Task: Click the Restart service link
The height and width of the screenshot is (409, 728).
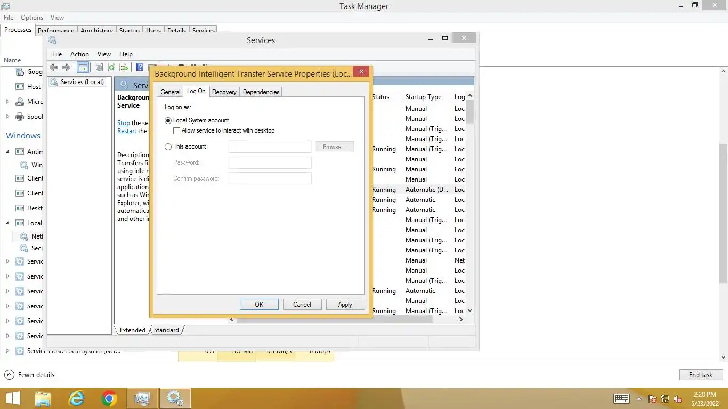Action: (127, 131)
